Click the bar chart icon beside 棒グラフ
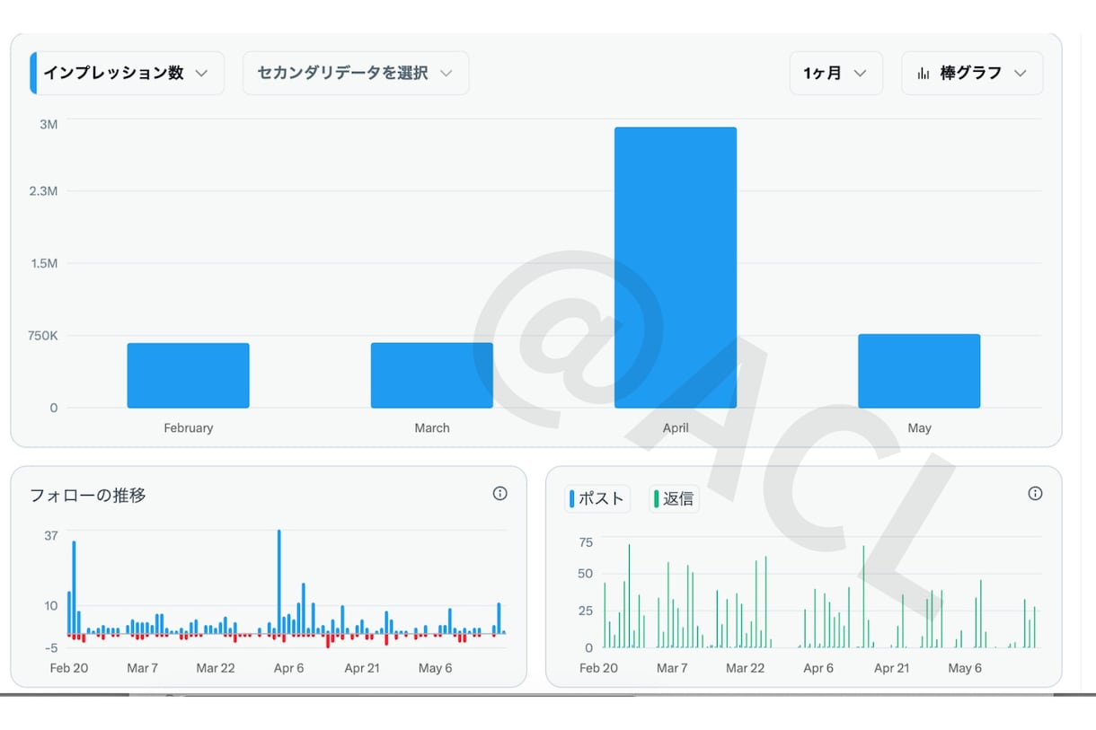The width and height of the screenshot is (1096, 730). click(x=924, y=74)
